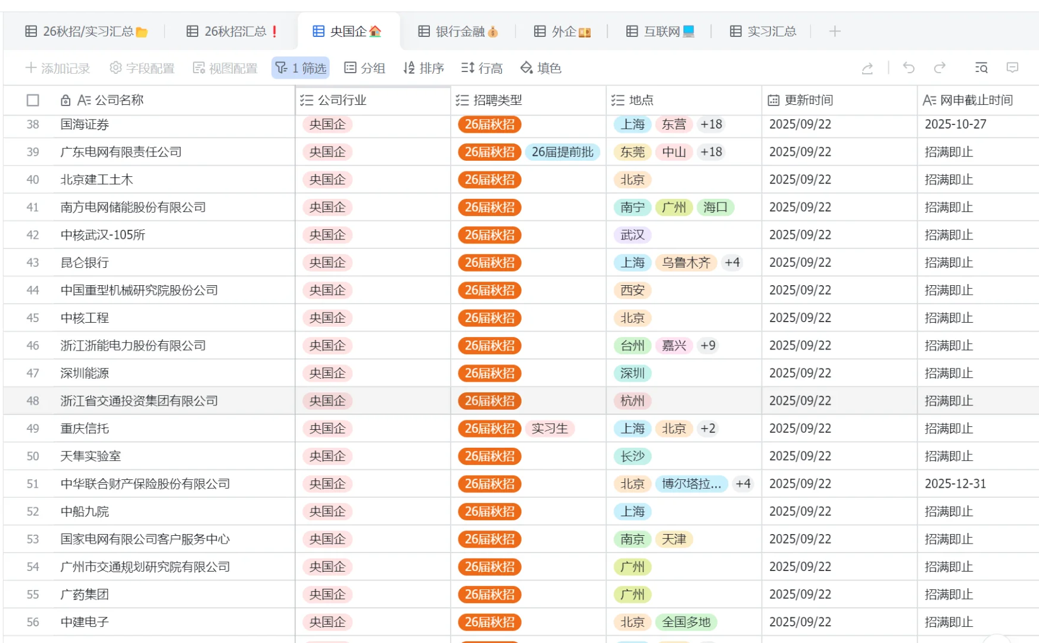The height and width of the screenshot is (643, 1039).
Task: Expand the +18 locations for 广东电网有限责任公司
Action: [711, 152]
